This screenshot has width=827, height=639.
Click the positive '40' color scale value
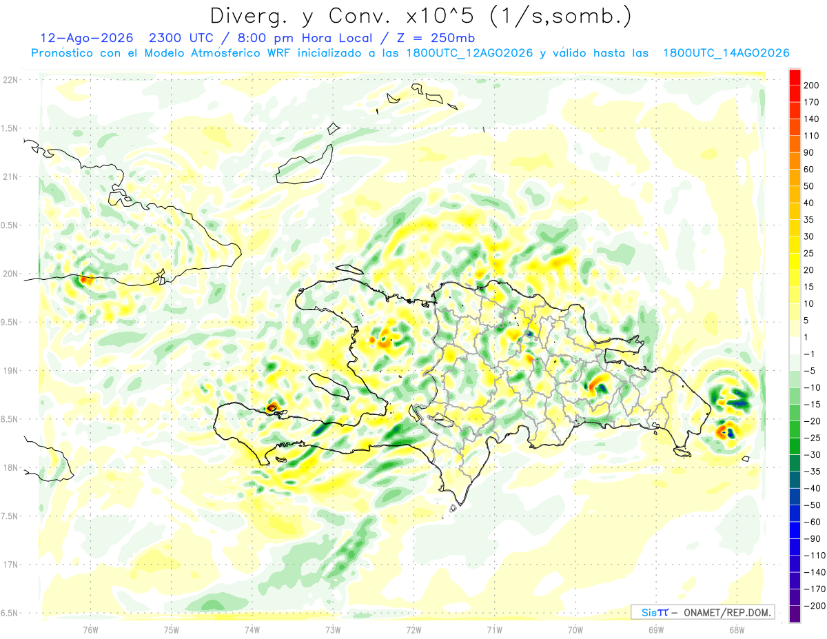[x=809, y=203]
